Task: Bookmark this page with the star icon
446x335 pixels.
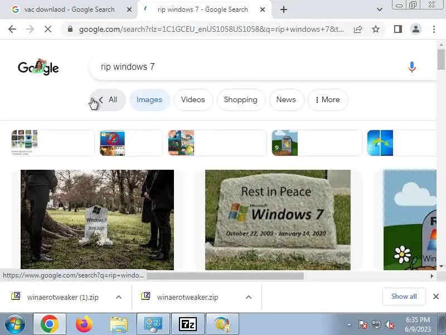Action: pos(376,29)
